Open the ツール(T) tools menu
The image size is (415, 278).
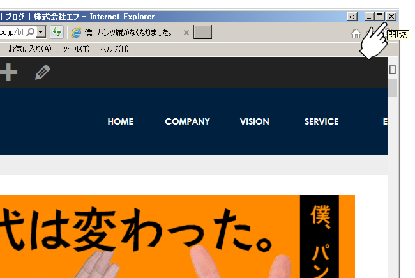(x=75, y=49)
